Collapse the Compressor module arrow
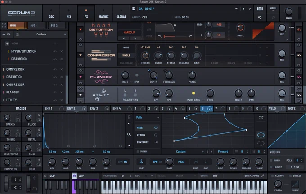Image resolution: width=306 pixels, height=194 pixels. pos(81,55)
